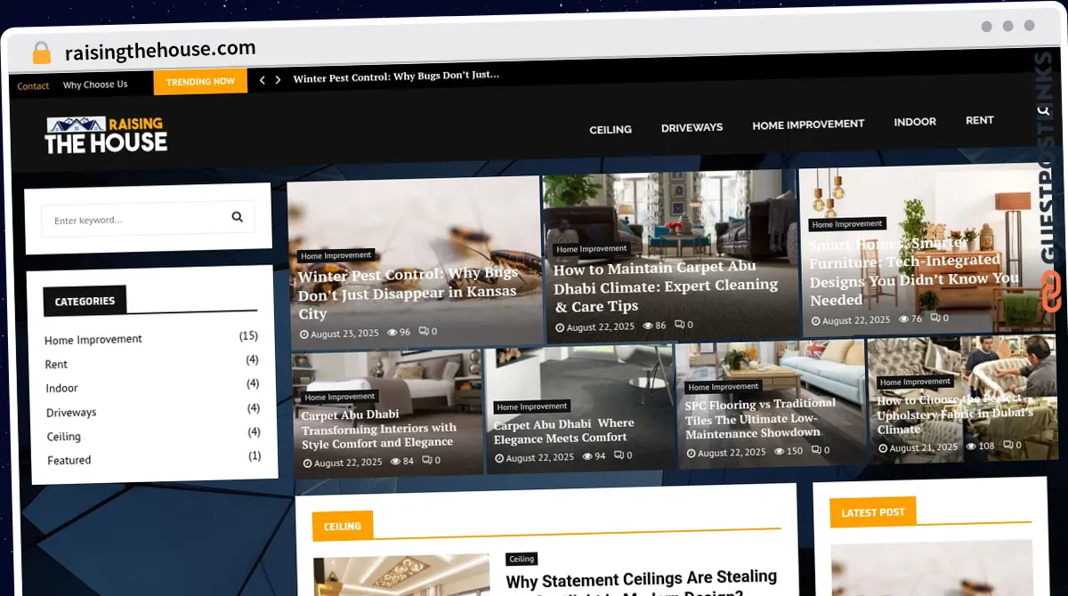Screen dimensions: 1068x596
Task: Select Rent category in sidebar list
Action: (x=56, y=364)
